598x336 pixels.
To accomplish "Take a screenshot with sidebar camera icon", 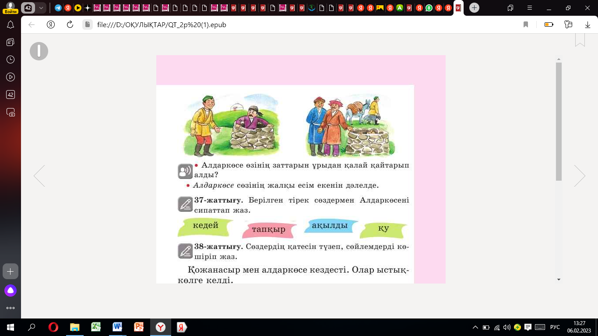I will 11,112.
